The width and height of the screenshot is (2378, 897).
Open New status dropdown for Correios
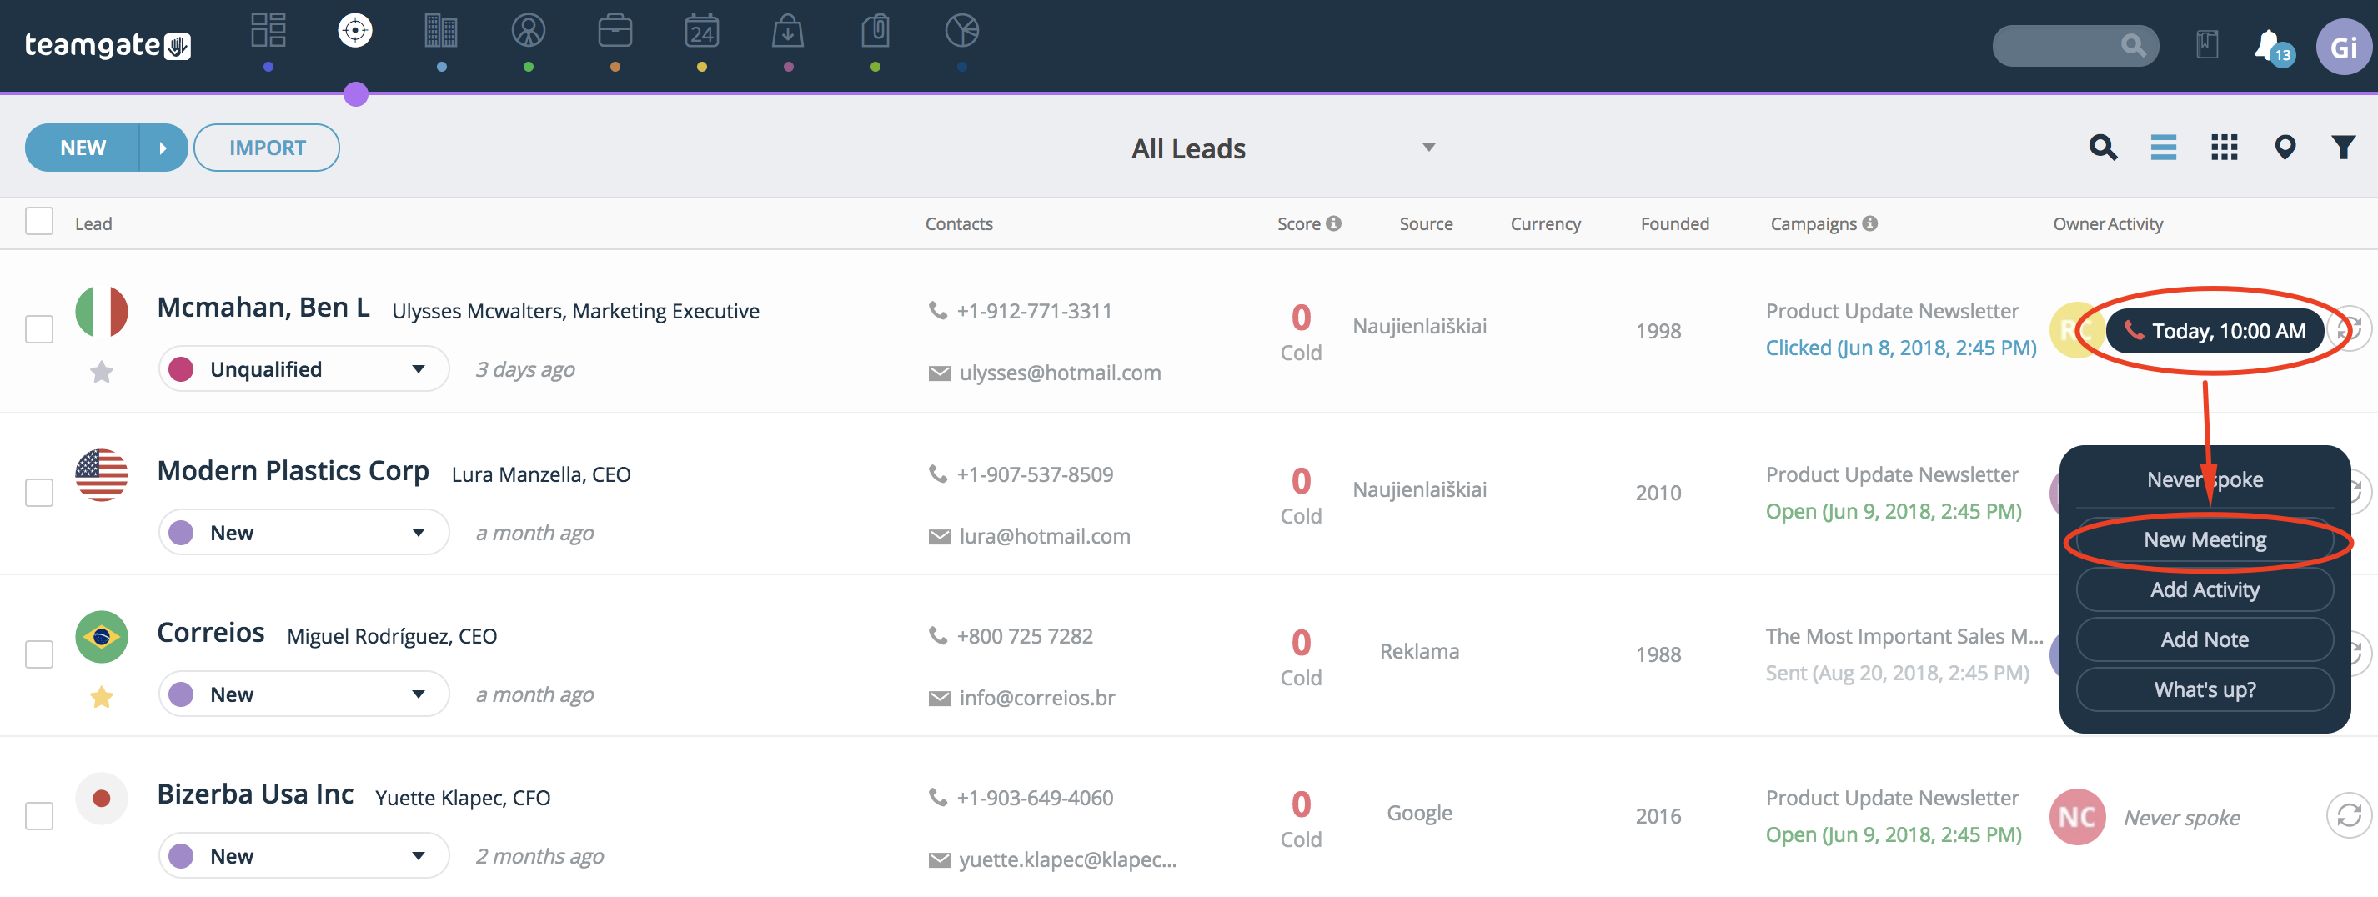click(x=304, y=694)
